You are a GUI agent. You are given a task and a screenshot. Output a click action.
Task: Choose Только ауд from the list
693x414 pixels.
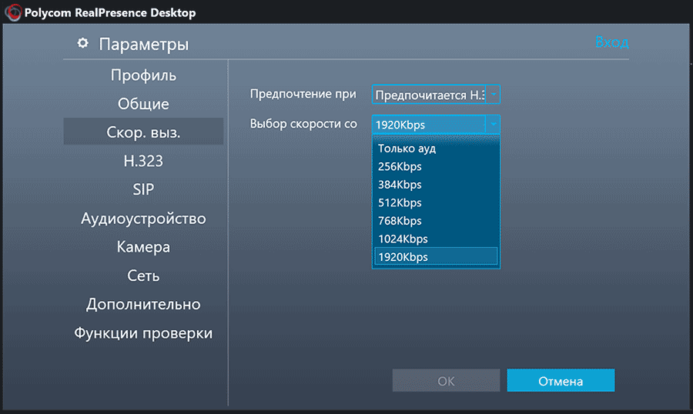pos(436,149)
